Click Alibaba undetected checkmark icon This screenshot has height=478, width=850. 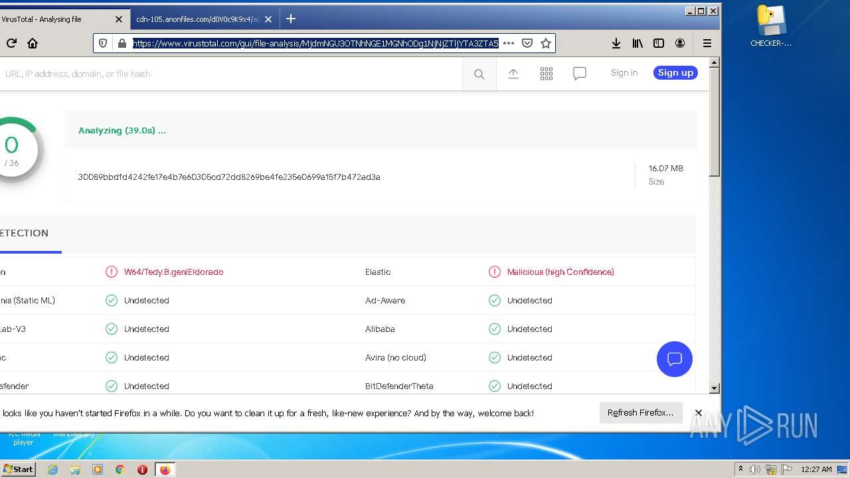point(495,329)
